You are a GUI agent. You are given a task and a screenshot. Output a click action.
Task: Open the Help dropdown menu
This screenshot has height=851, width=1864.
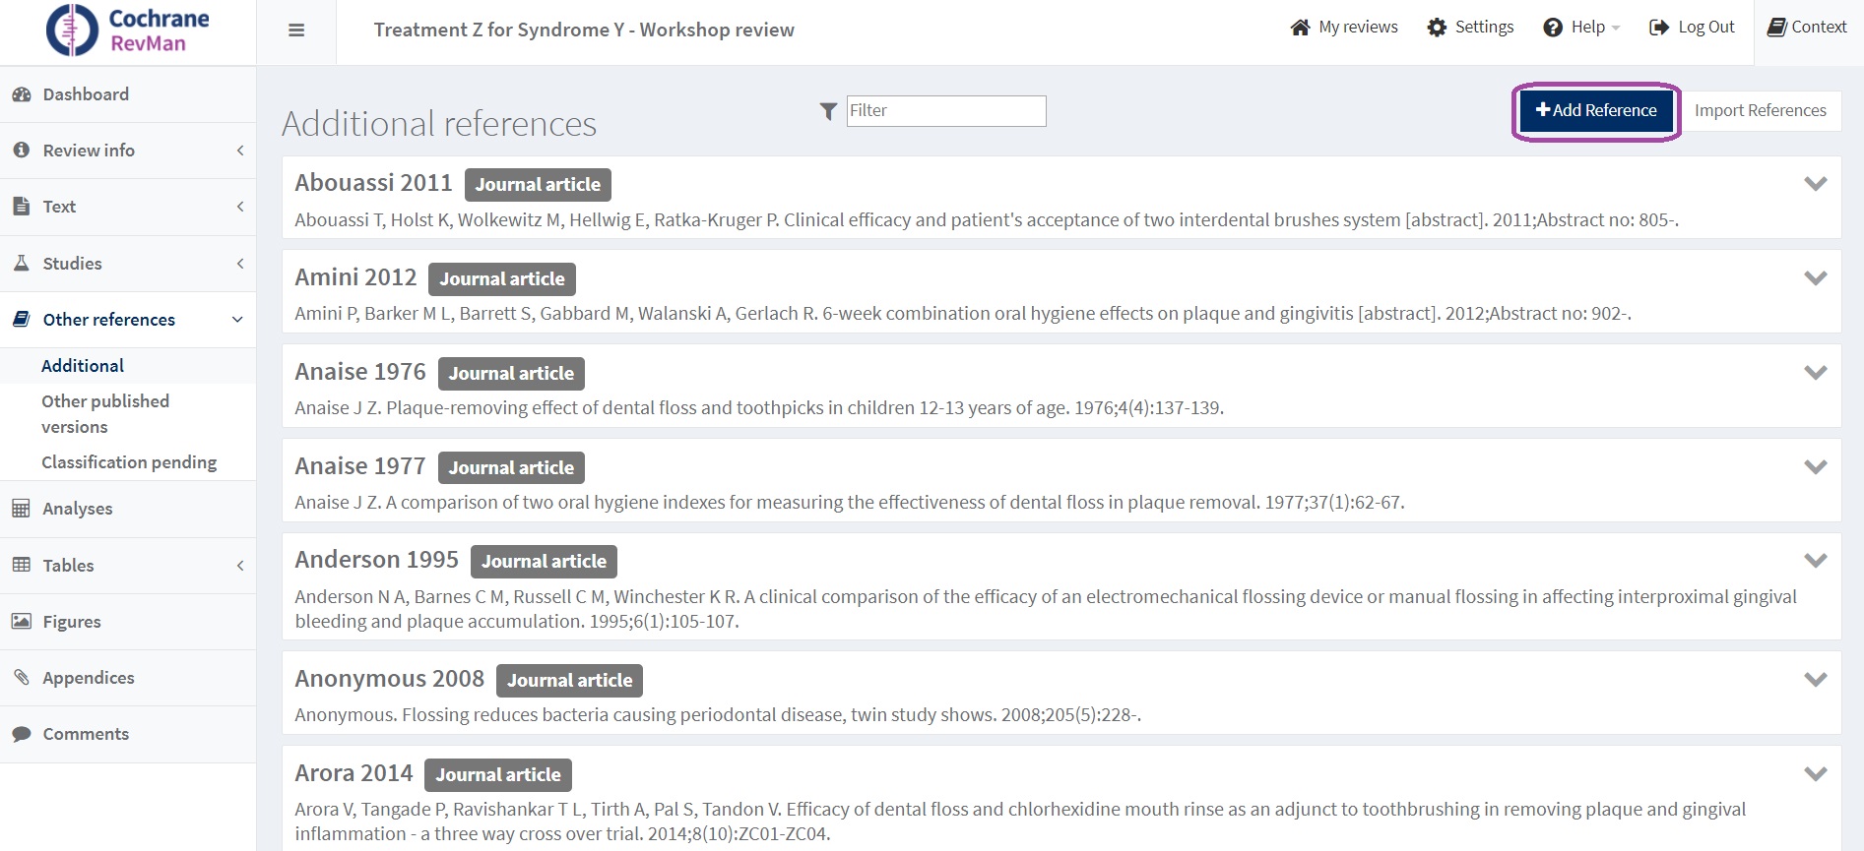coord(1581,28)
